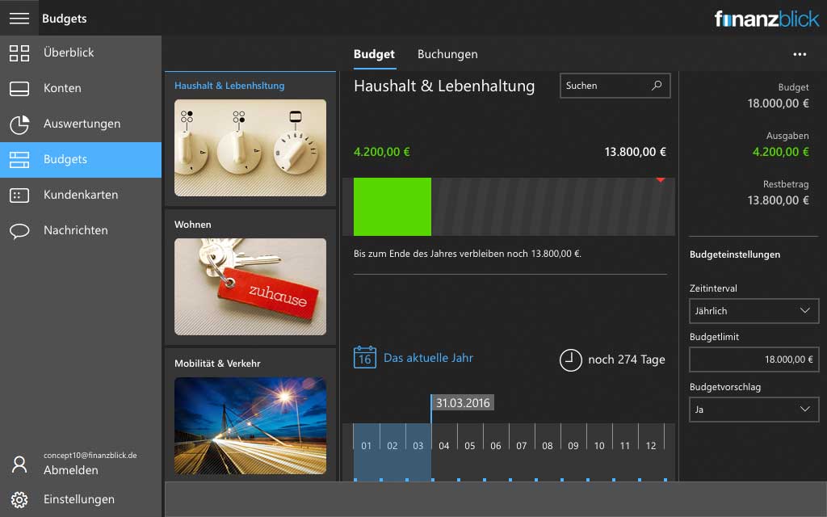
Task: Click the 13.800,00 € amount above bar
Action: click(x=635, y=152)
